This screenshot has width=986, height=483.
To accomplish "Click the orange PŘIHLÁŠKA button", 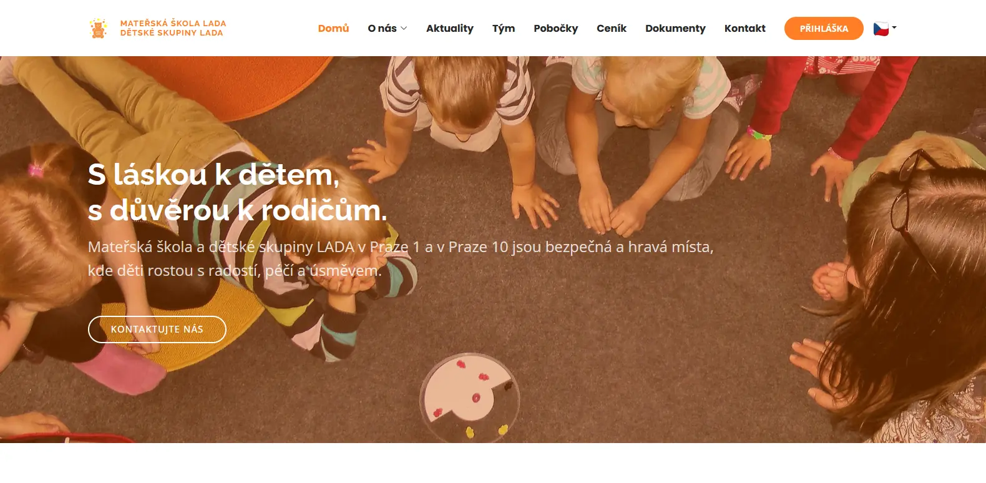I will pyautogui.click(x=824, y=28).
